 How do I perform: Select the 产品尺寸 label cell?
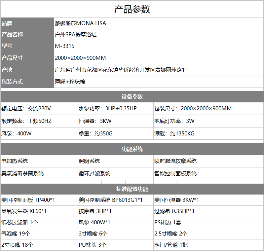27,58
